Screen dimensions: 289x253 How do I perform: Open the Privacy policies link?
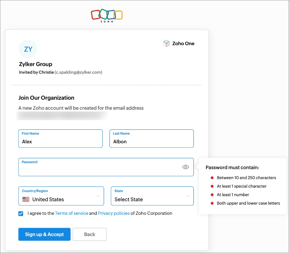pyautogui.click(x=114, y=213)
